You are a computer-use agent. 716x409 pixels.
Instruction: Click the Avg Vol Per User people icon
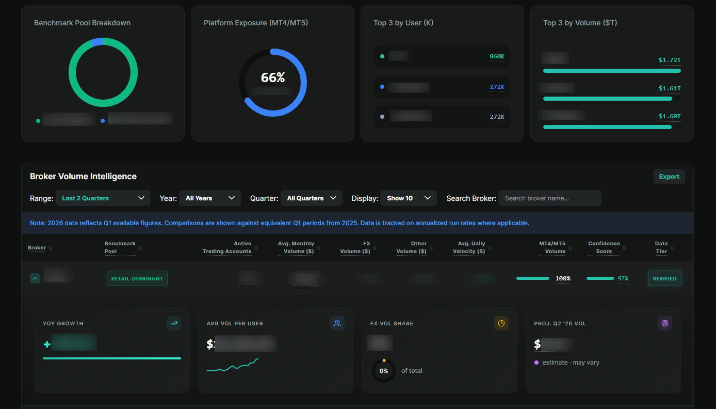(x=337, y=323)
